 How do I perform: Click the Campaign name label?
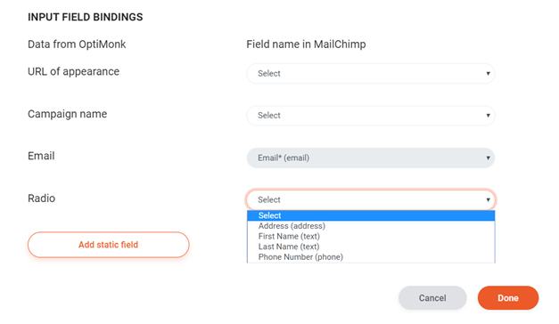tap(68, 114)
